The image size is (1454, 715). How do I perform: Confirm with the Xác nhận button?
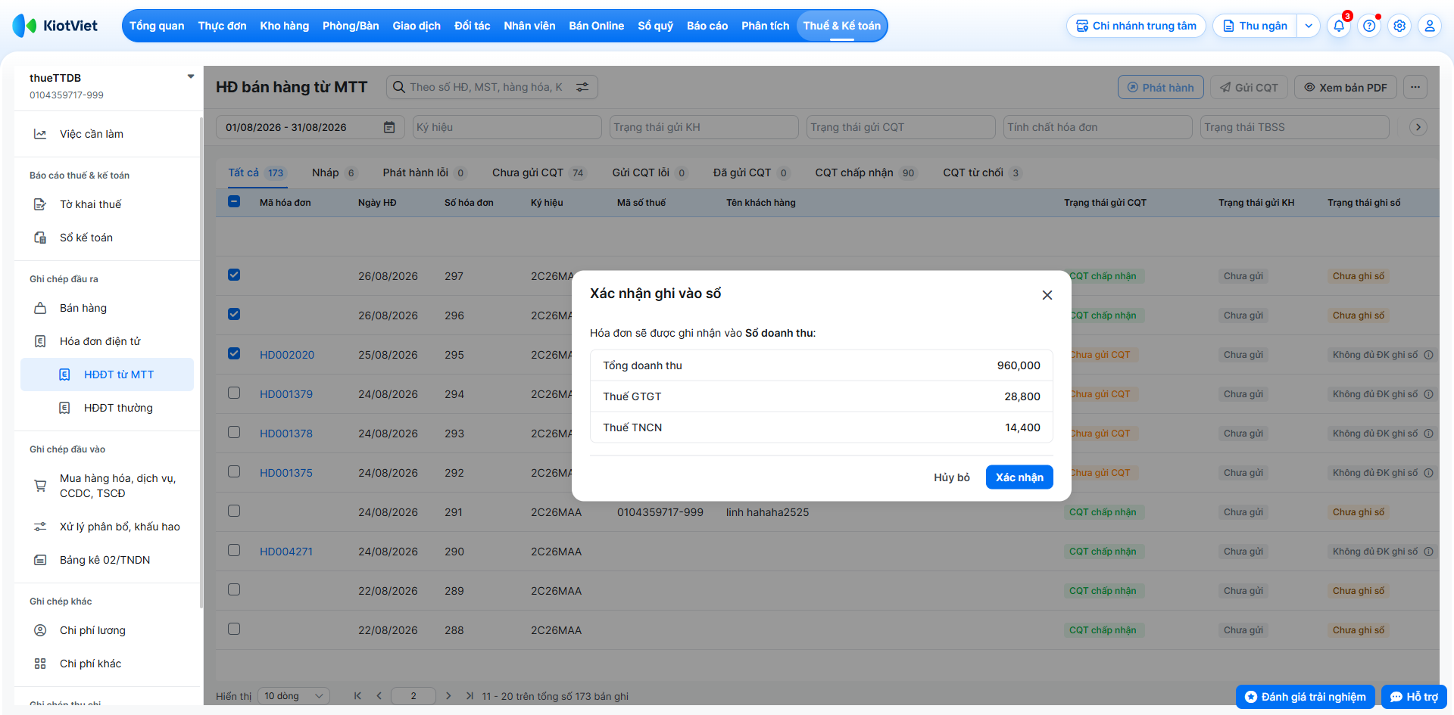pos(1019,477)
